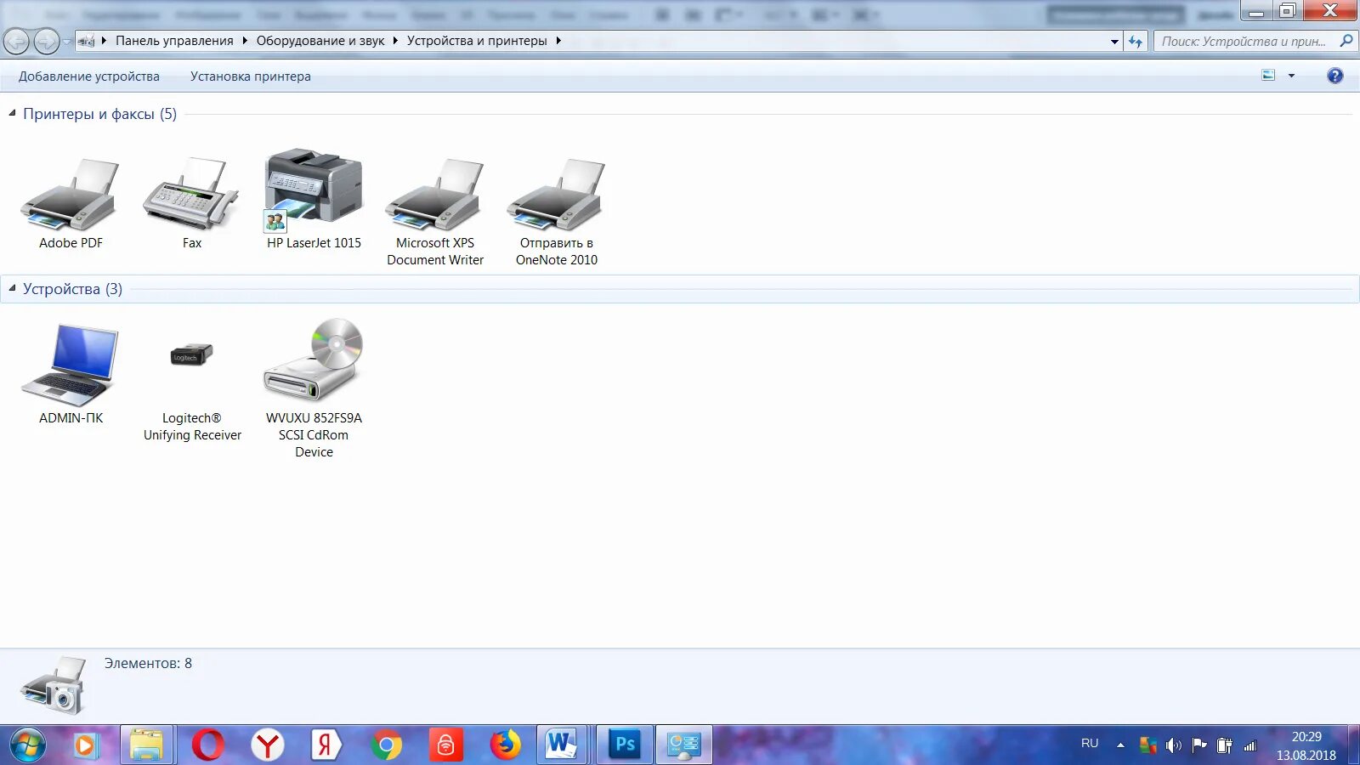Viewport: 1360px width, 765px height.
Task: Go to Панель управления in breadcrumb
Action: [174, 41]
